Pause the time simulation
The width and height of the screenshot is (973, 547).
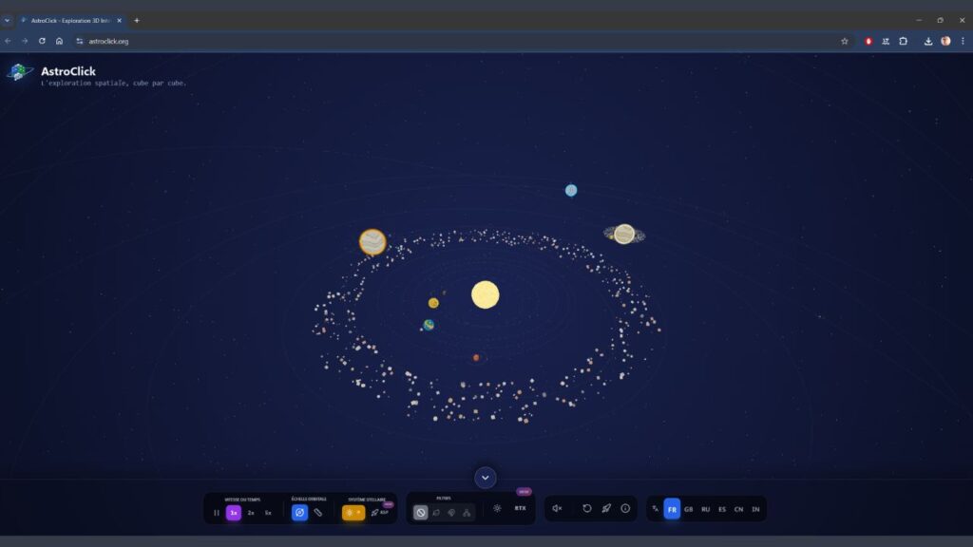click(x=217, y=512)
